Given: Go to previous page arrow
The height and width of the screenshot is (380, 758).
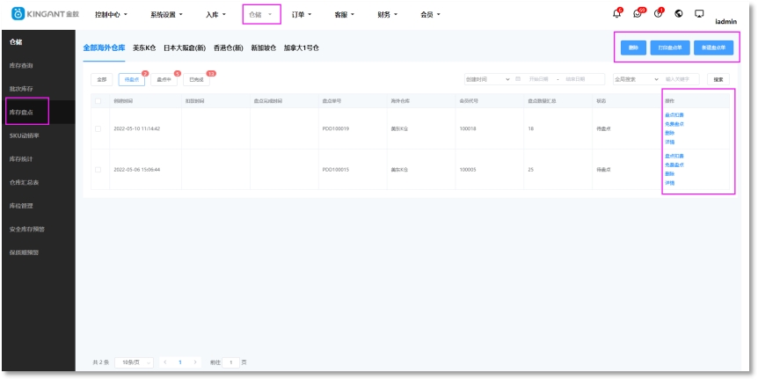Looking at the screenshot, I should click(x=164, y=362).
